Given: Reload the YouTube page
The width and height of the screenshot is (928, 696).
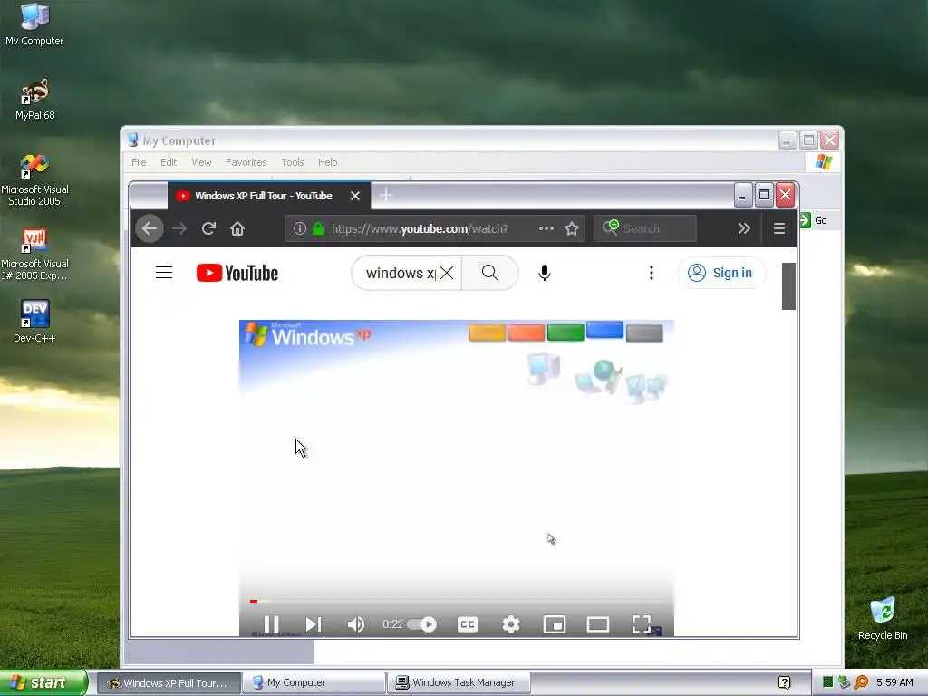Looking at the screenshot, I should (x=208, y=228).
